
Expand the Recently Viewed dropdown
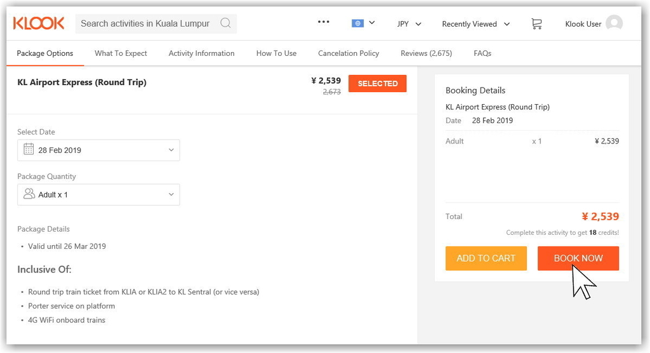pos(475,24)
